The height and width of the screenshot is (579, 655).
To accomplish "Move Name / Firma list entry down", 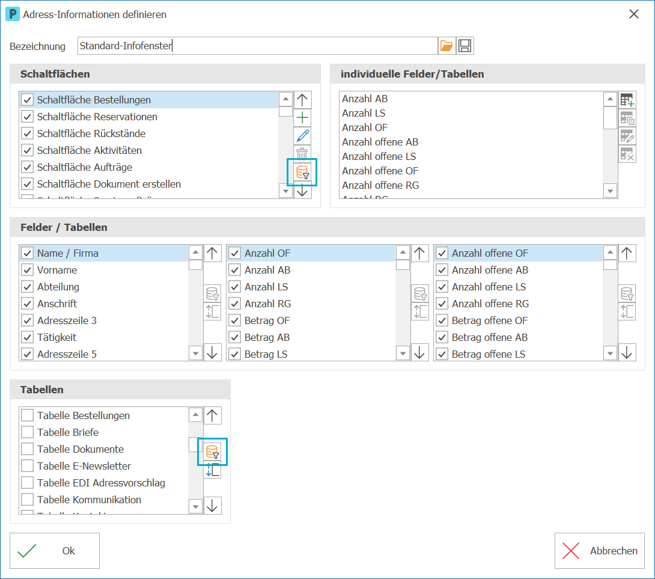I will 212,352.
